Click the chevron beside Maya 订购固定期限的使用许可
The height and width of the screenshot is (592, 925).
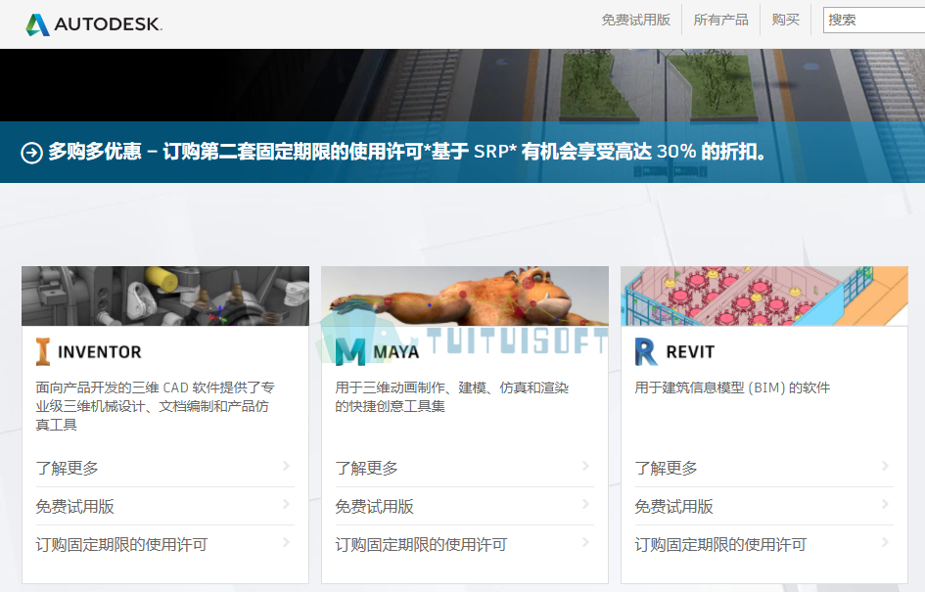pos(586,542)
